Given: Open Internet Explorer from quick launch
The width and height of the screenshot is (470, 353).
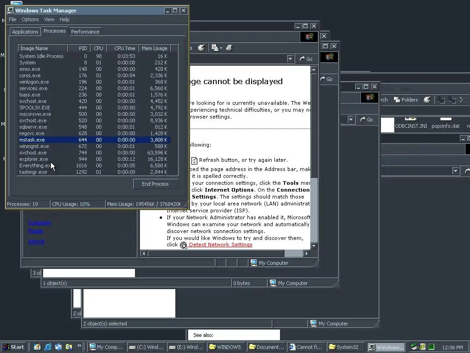Looking at the screenshot, I should click(48, 347).
